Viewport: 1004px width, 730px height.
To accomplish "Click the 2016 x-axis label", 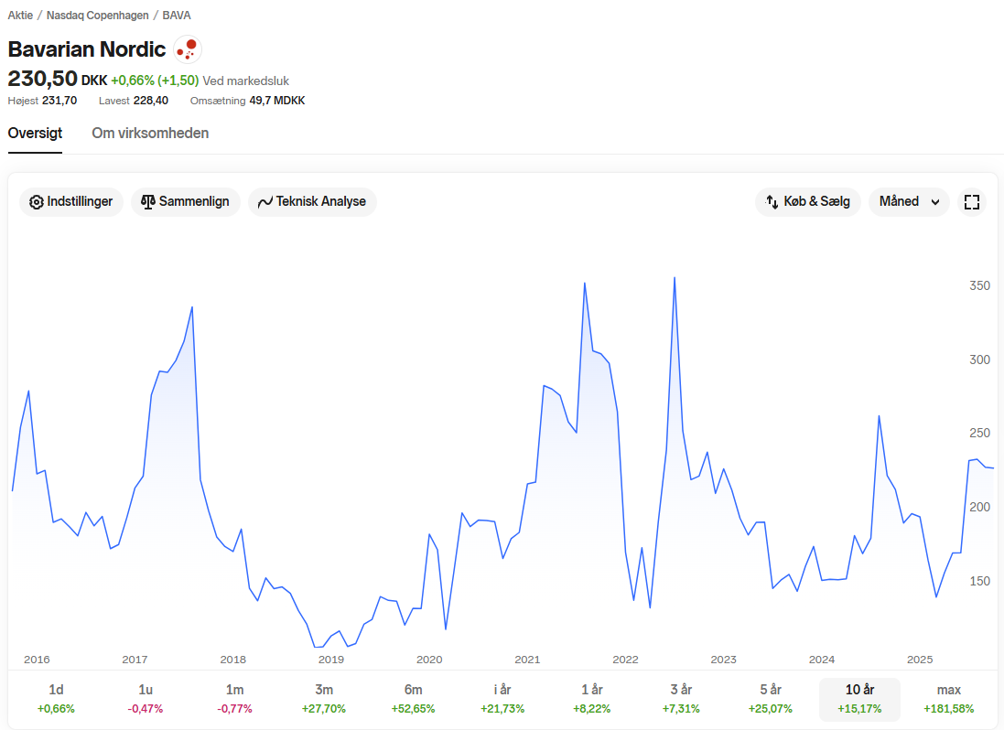I will (37, 660).
